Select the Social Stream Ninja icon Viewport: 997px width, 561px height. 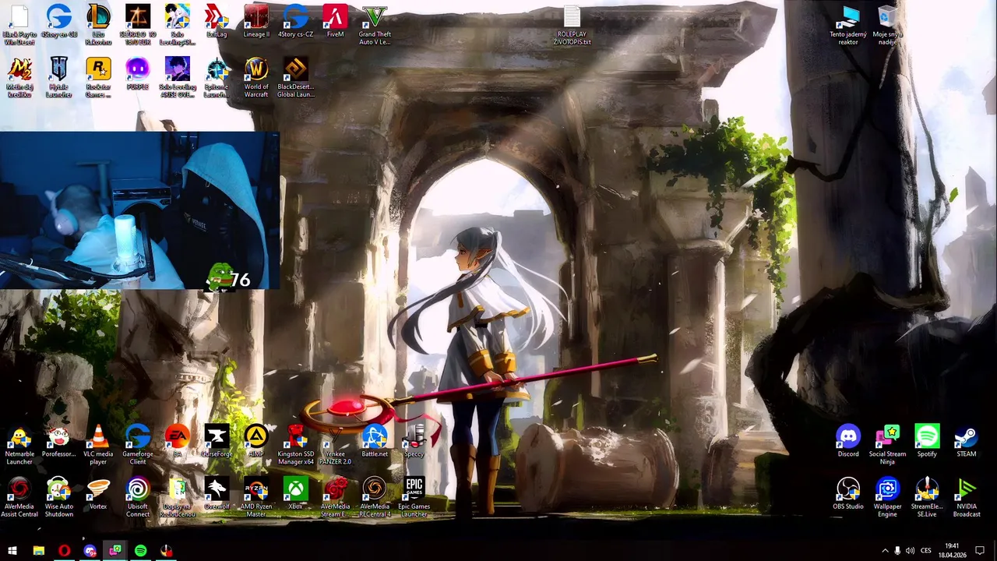point(887,445)
